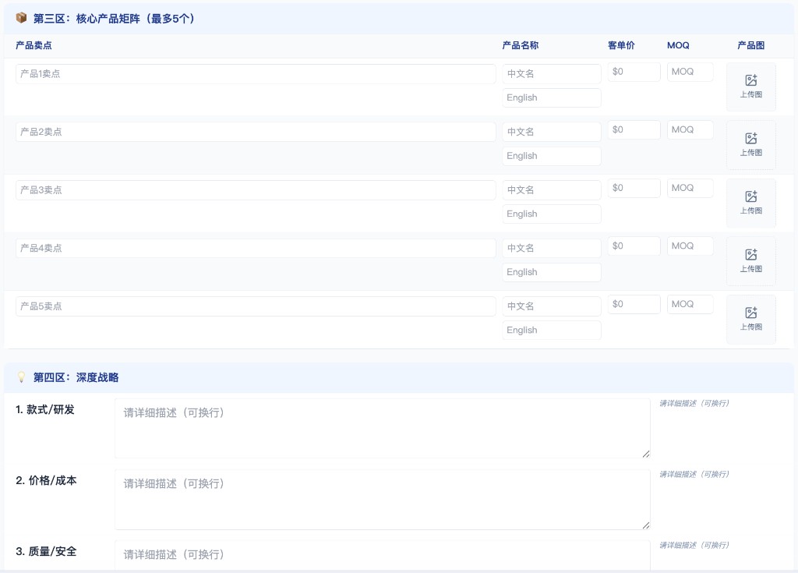Click 中文名 field in product 3 row
798x573 pixels.
tap(552, 190)
